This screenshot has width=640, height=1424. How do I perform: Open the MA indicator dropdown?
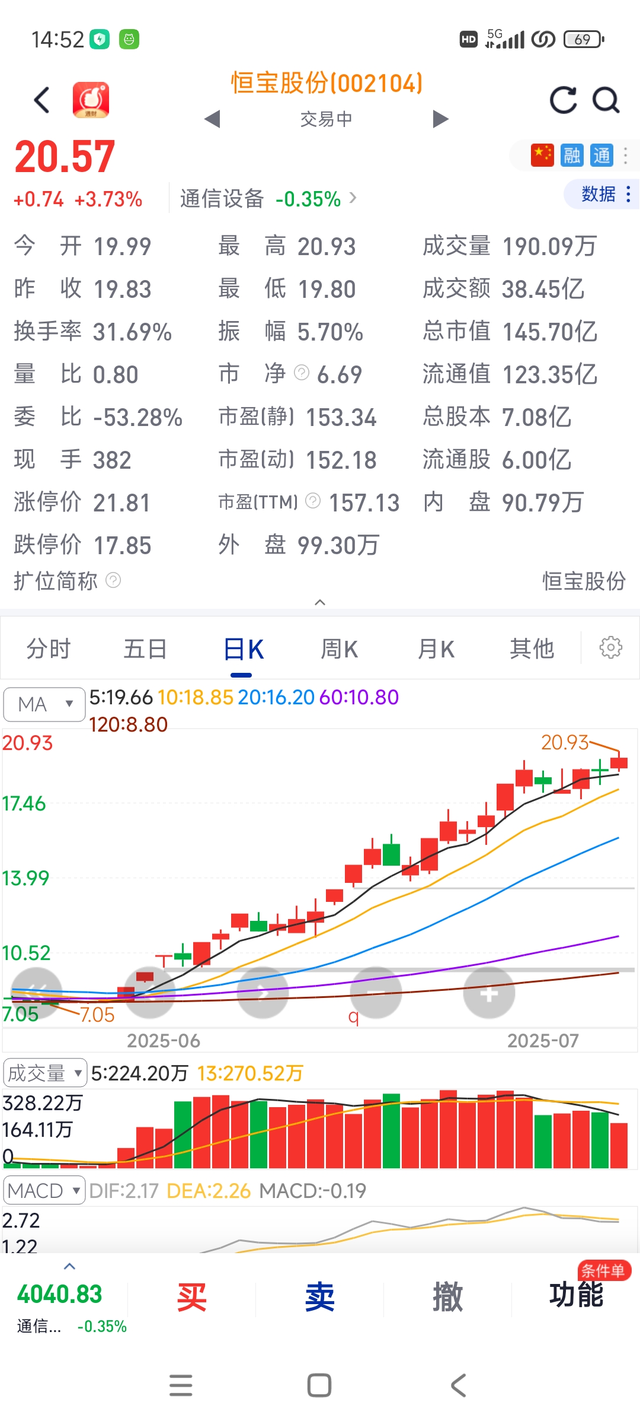click(44, 704)
